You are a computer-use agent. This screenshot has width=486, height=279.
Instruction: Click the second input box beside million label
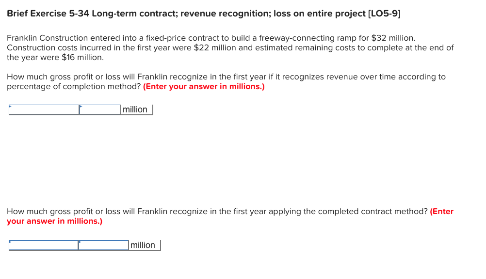point(100,109)
